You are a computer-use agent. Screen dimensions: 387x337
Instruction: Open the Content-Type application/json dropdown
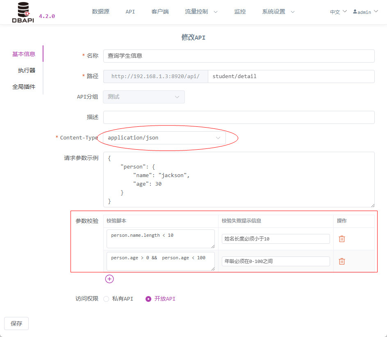click(164, 138)
